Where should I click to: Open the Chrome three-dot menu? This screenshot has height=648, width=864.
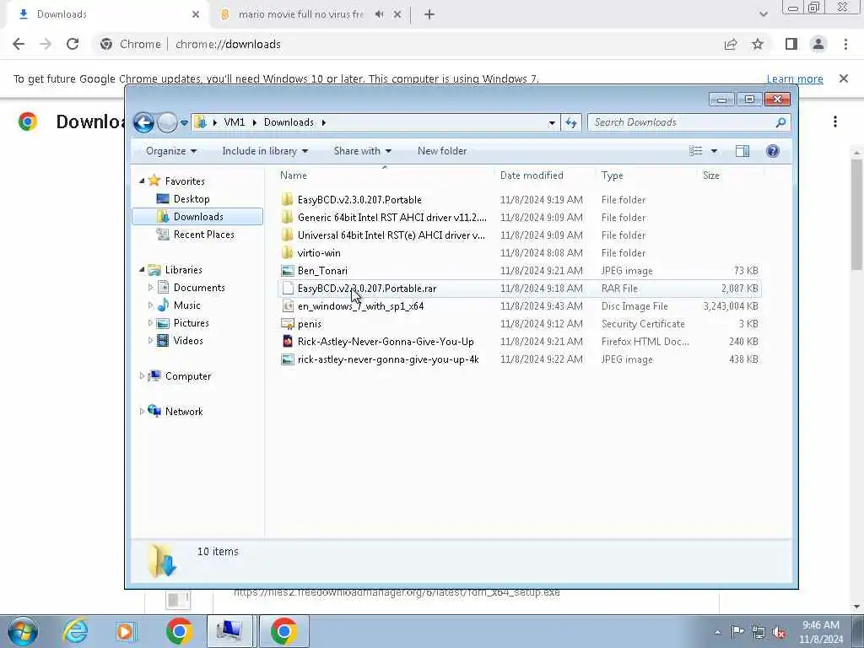tap(845, 44)
